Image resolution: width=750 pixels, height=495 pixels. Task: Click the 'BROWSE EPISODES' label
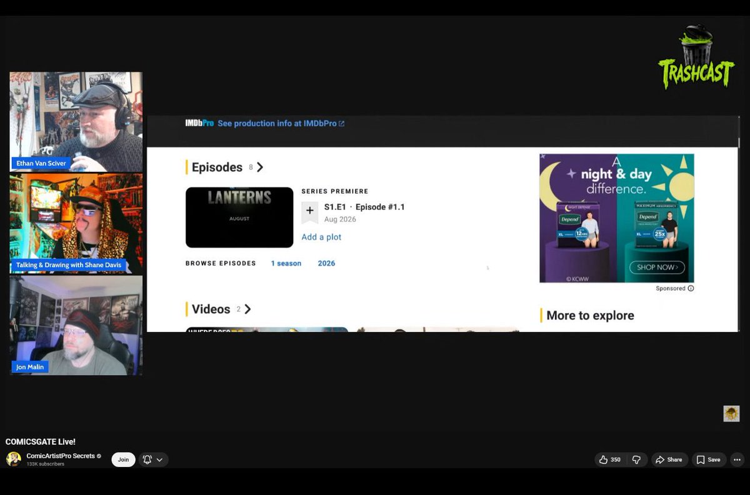click(x=221, y=264)
